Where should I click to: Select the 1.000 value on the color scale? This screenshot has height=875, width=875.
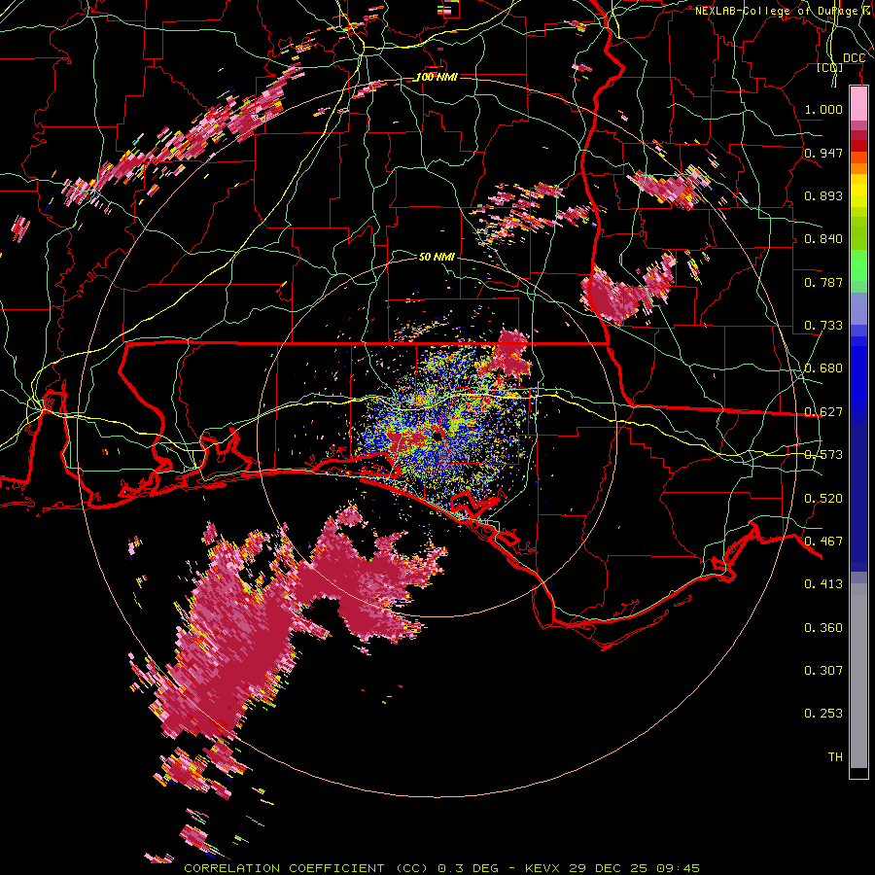(x=823, y=109)
